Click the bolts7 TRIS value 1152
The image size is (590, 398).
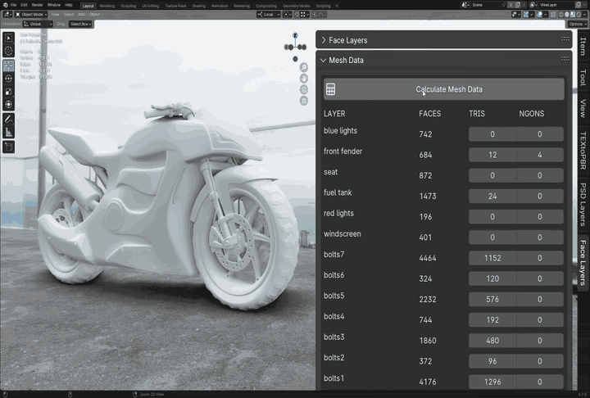click(x=492, y=258)
